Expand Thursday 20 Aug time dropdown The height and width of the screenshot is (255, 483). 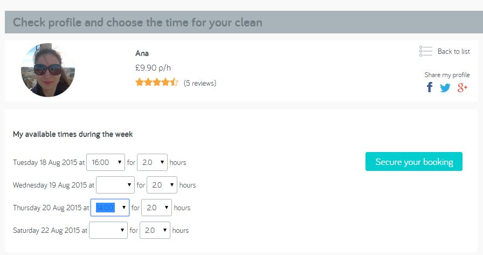click(x=110, y=208)
